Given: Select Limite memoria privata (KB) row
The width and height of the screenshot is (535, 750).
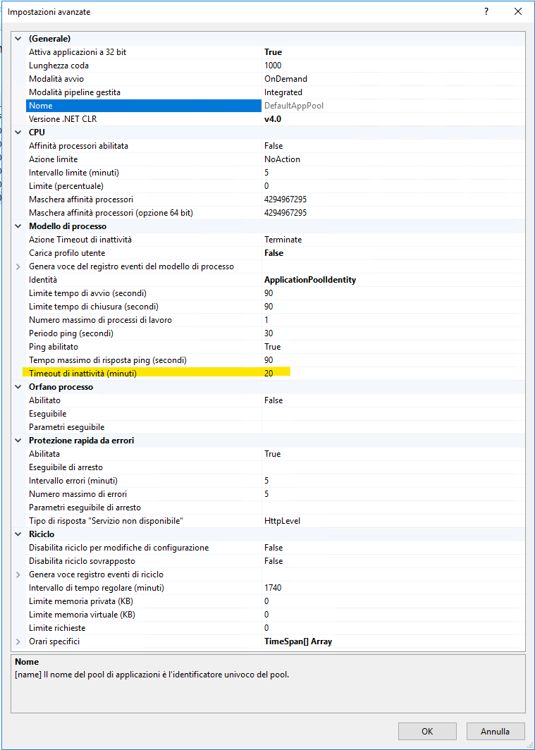Looking at the screenshot, I should pos(274,601).
